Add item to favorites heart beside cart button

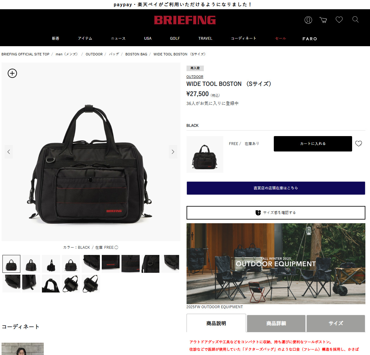pos(359,143)
